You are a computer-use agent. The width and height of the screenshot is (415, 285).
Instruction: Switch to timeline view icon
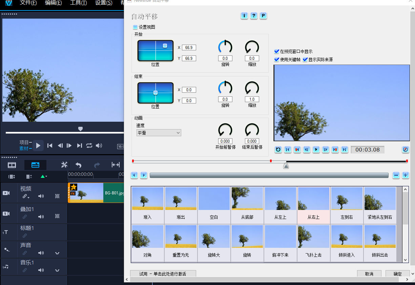[35, 165]
